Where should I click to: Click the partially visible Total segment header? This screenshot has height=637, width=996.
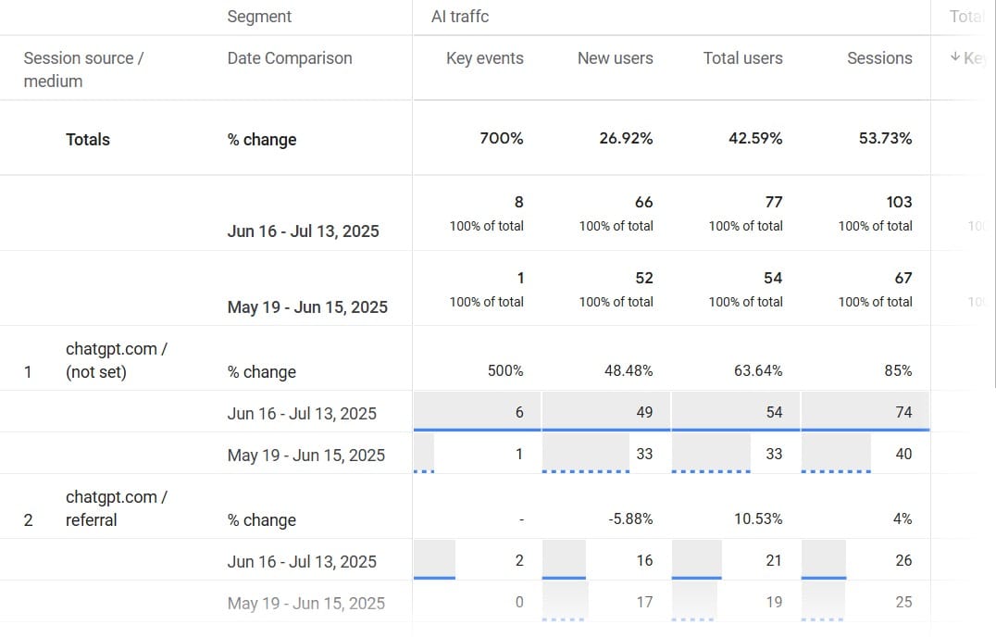(x=967, y=17)
